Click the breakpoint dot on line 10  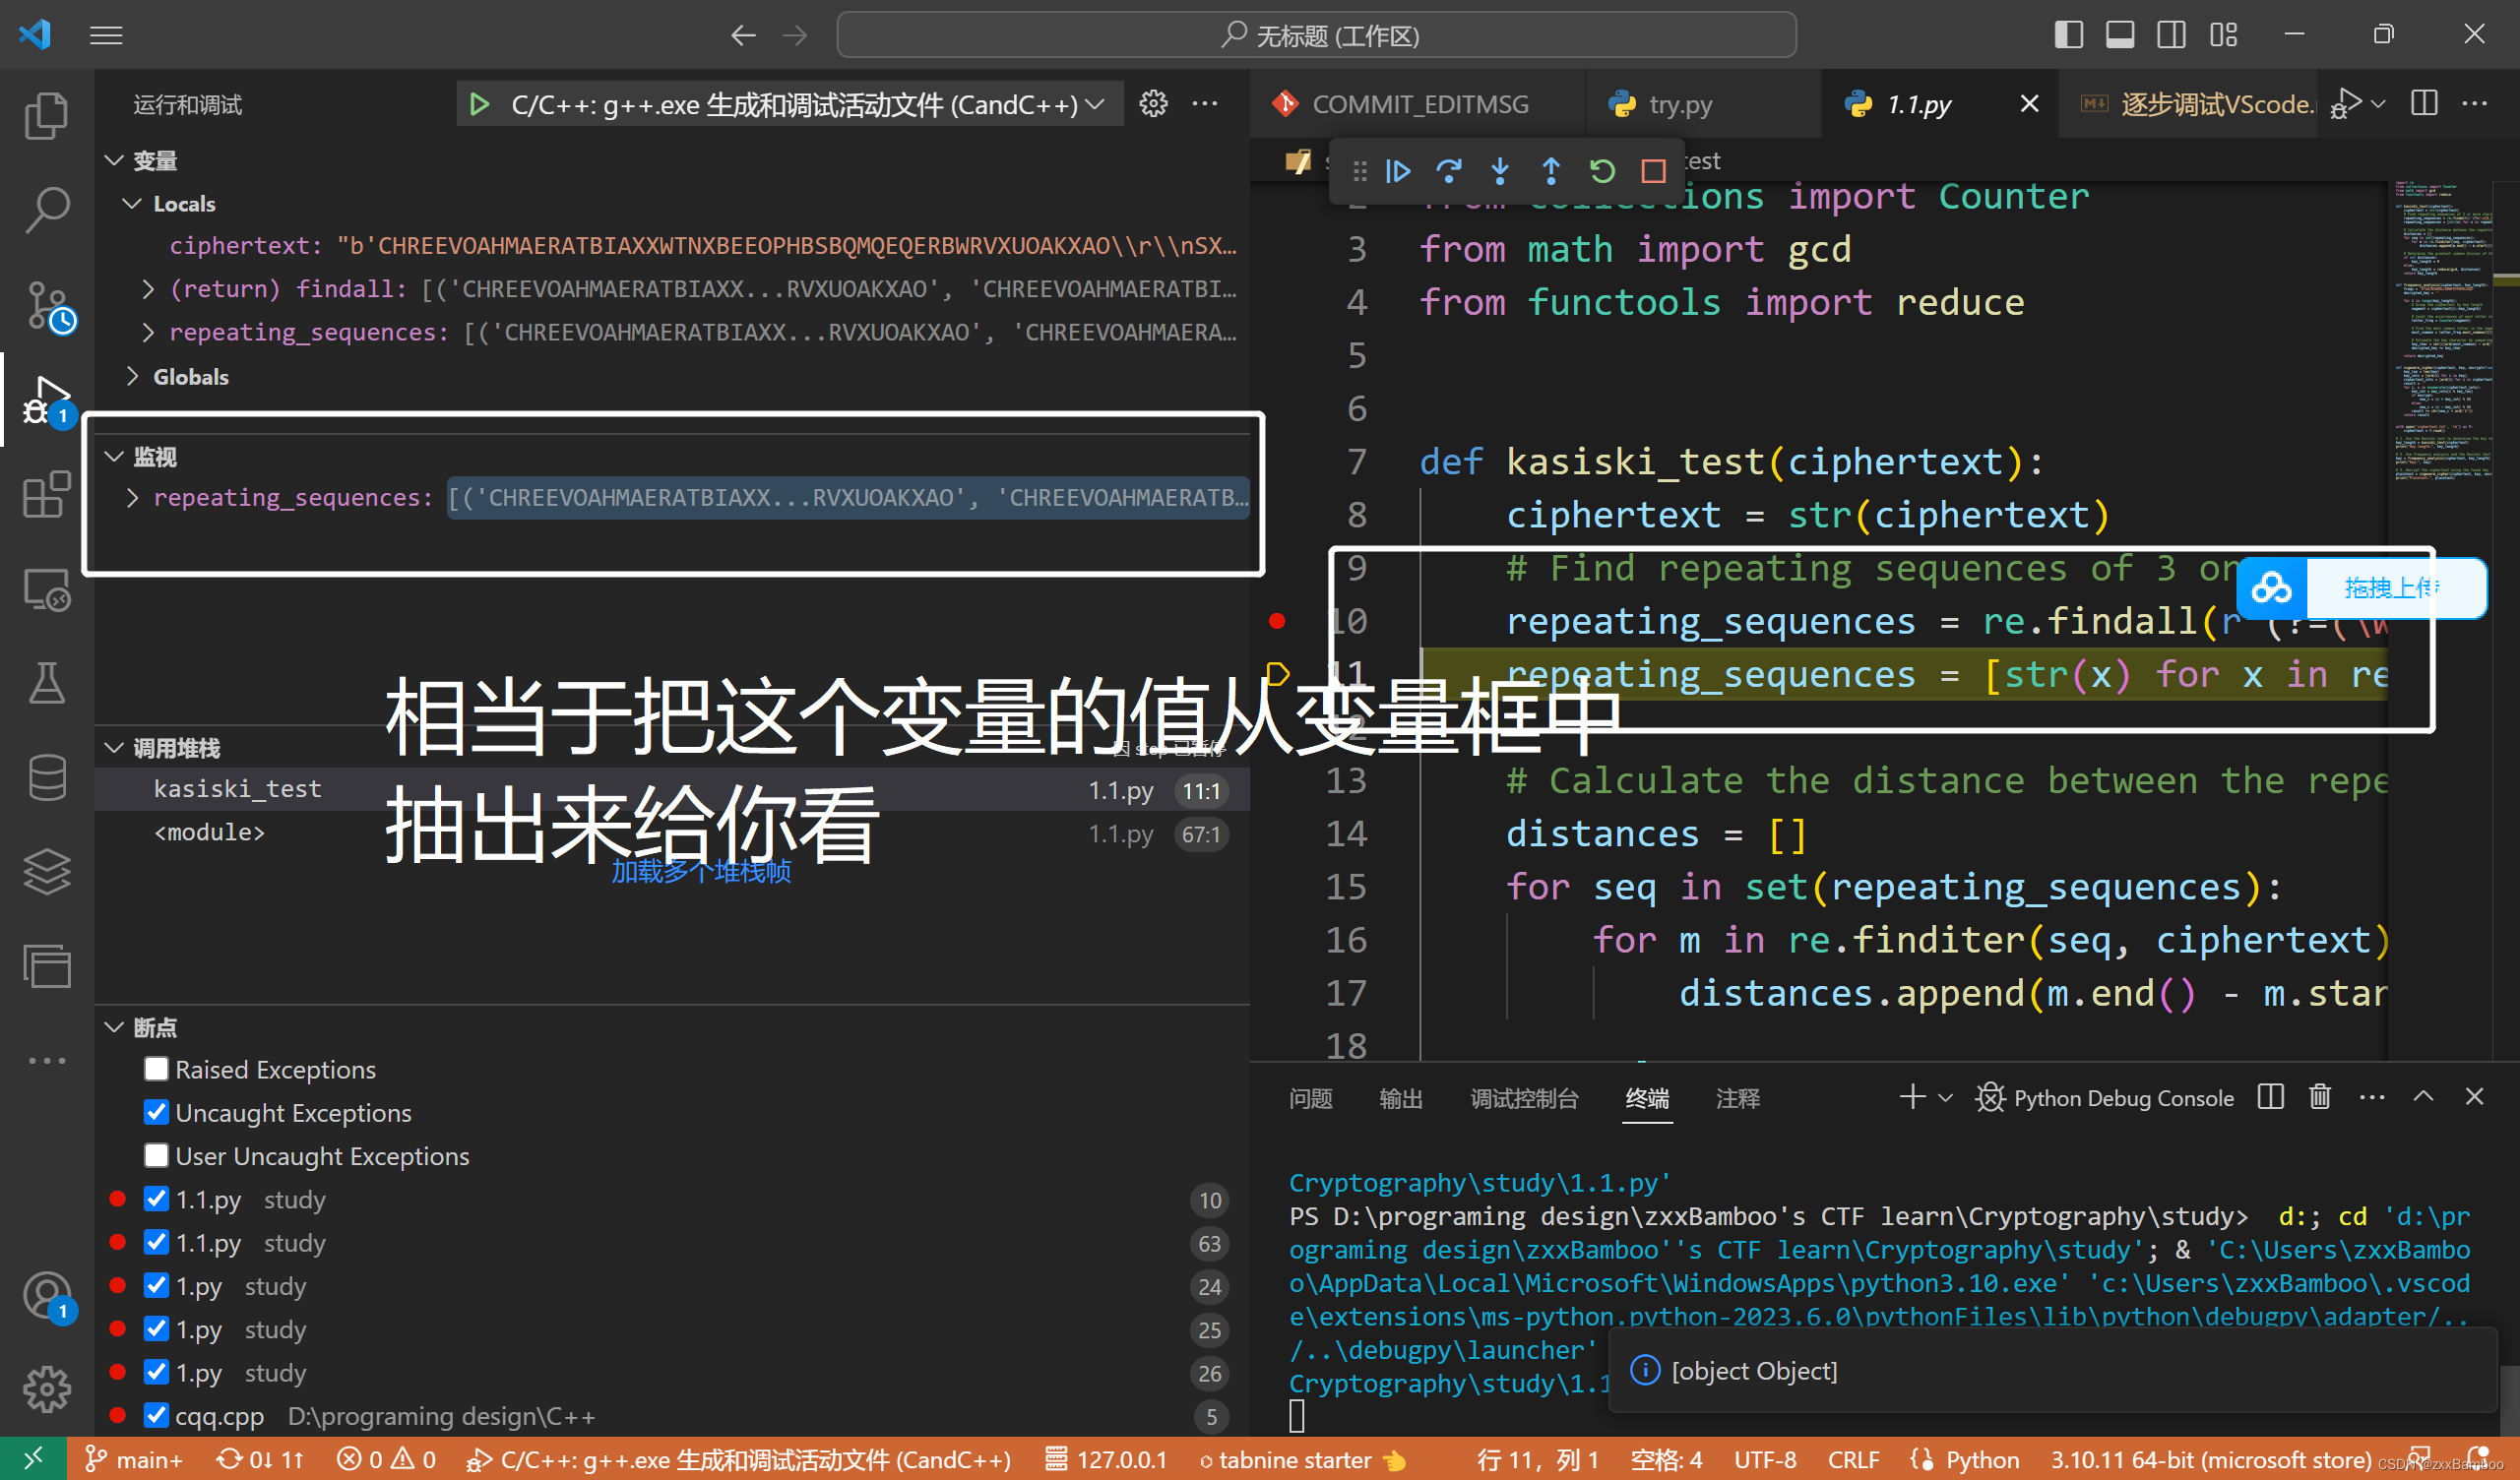[1276, 621]
